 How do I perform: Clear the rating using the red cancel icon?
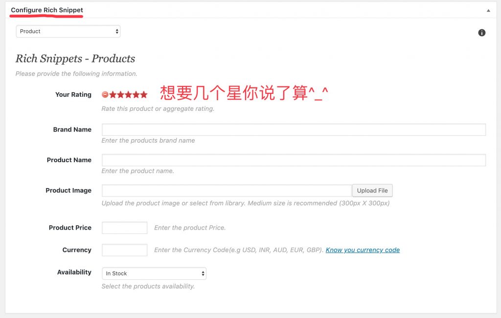coord(105,94)
